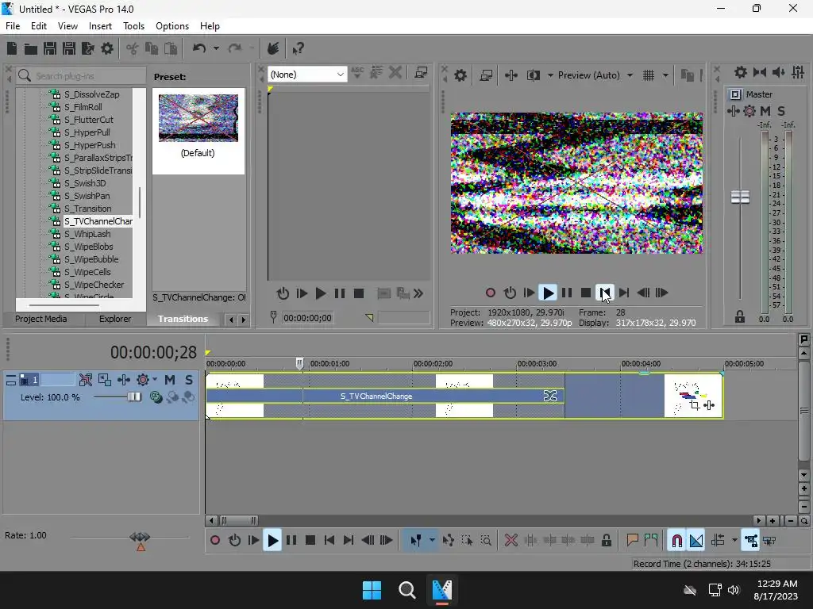Toggle preview on external monitor
The image size is (813, 609).
click(x=486, y=75)
